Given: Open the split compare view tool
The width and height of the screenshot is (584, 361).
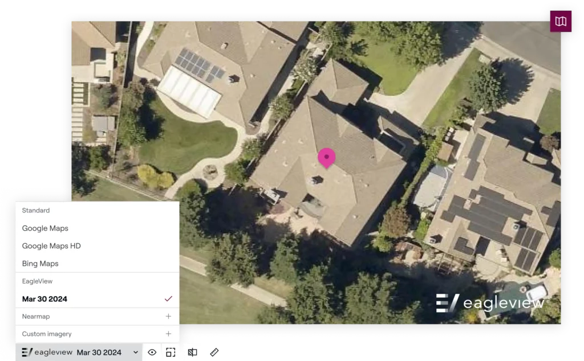Looking at the screenshot, I should (x=193, y=352).
